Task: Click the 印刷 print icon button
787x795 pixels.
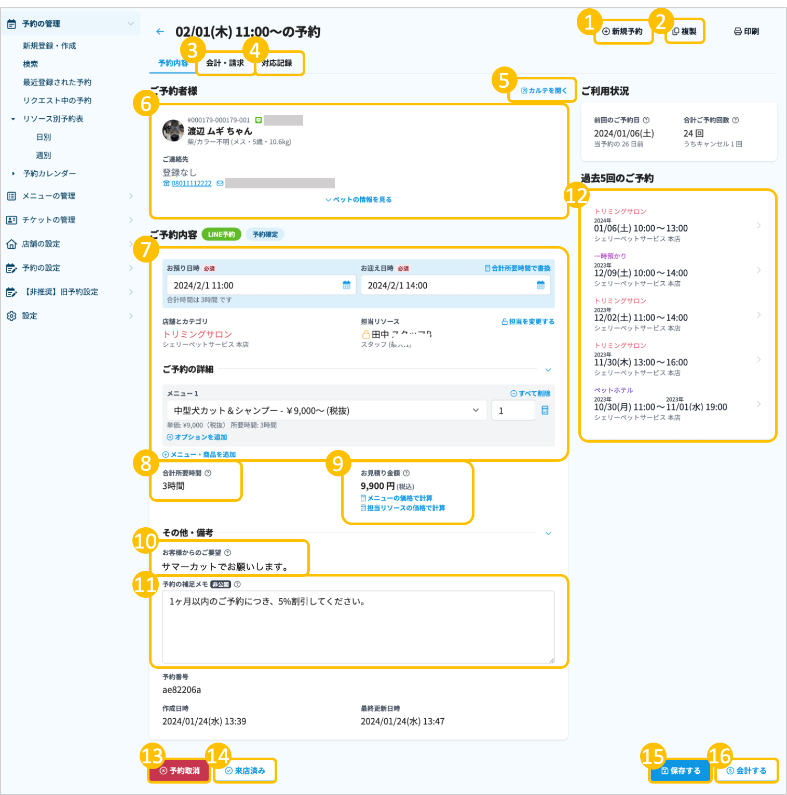Action: (x=746, y=32)
